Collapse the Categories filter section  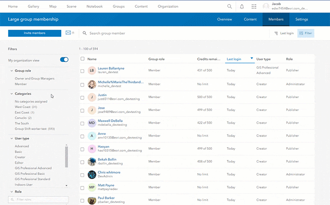click(x=11, y=94)
